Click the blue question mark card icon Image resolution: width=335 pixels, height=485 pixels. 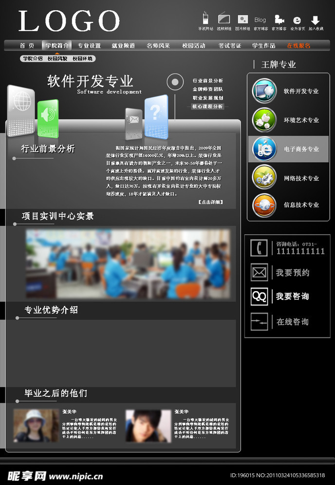coord(156,117)
